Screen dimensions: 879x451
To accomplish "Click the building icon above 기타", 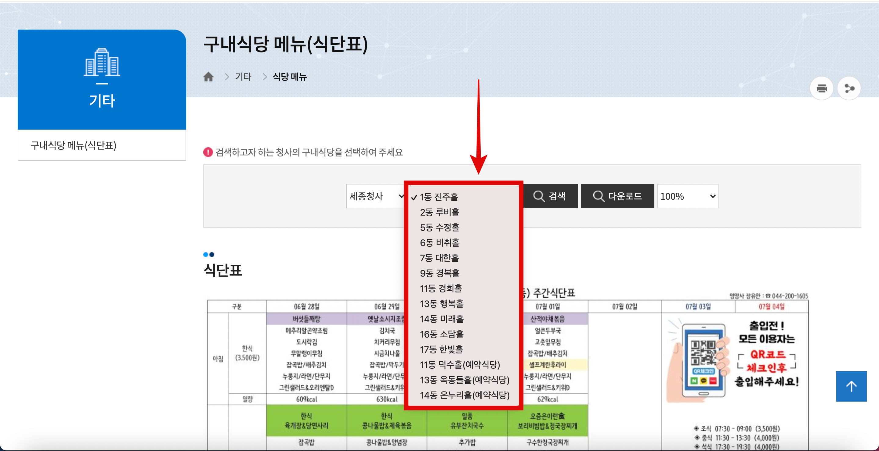I will point(102,62).
